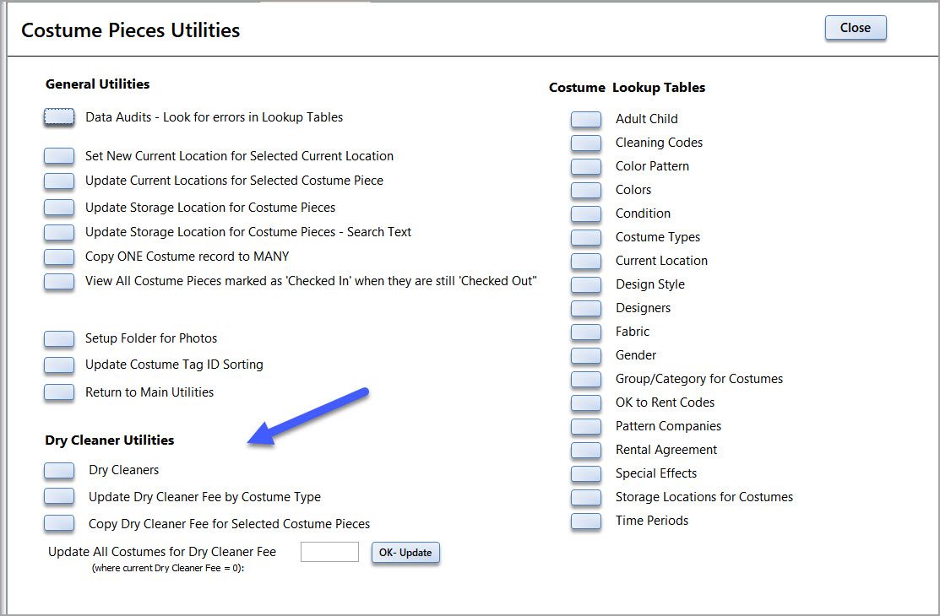Click button for Update Dry Cleaner Fee by Costume Type
Viewport: 940px width, 616px height.
click(x=59, y=496)
